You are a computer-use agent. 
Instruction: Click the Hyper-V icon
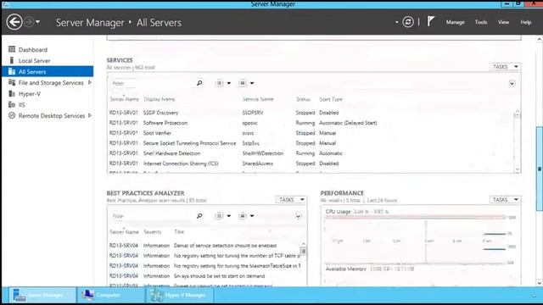coord(12,93)
